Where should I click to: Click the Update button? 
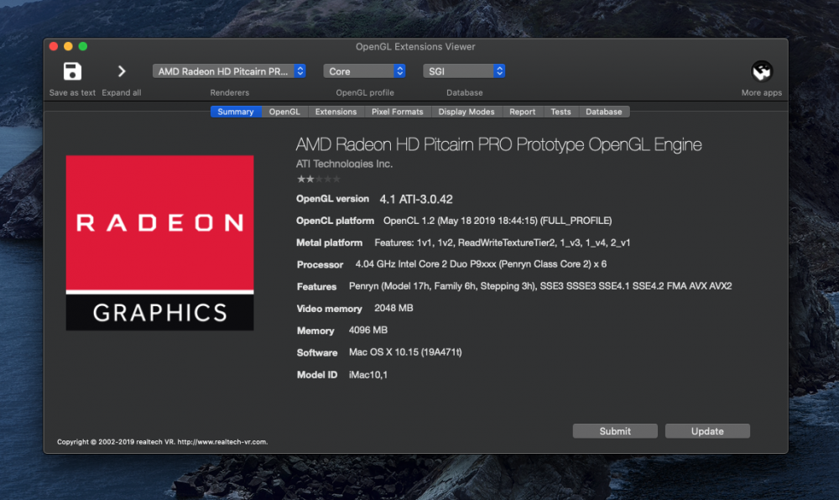pos(706,431)
